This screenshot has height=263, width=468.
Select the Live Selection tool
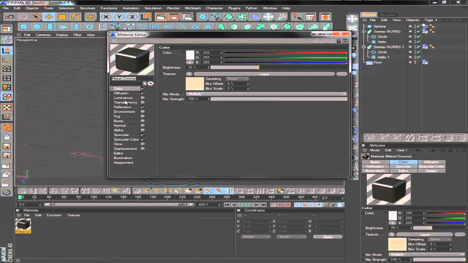[35, 17]
